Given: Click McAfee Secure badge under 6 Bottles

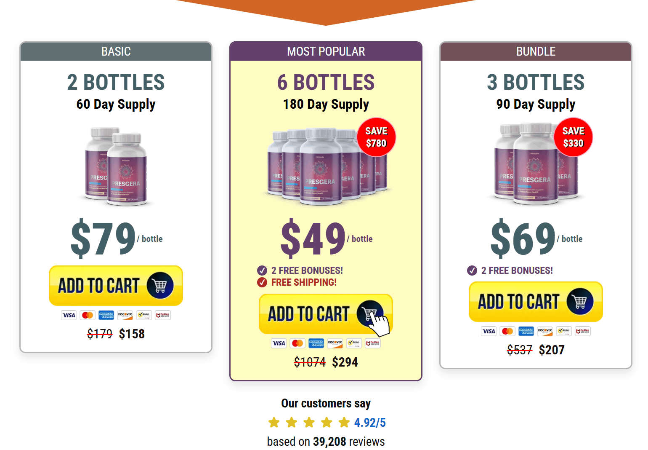Looking at the screenshot, I should pos(373,343).
